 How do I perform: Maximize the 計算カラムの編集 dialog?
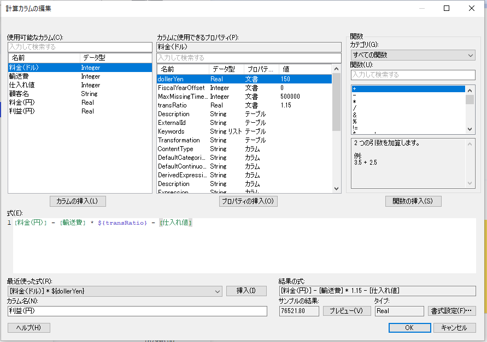point(447,8)
